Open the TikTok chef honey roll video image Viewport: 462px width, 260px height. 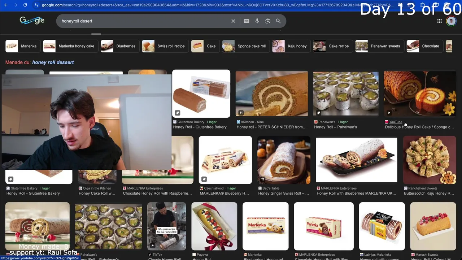[x=167, y=226]
